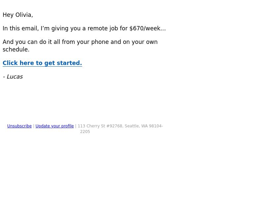
Task: Click 'Seattle, WA' in the footer address
Action: [x=136, y=126]
